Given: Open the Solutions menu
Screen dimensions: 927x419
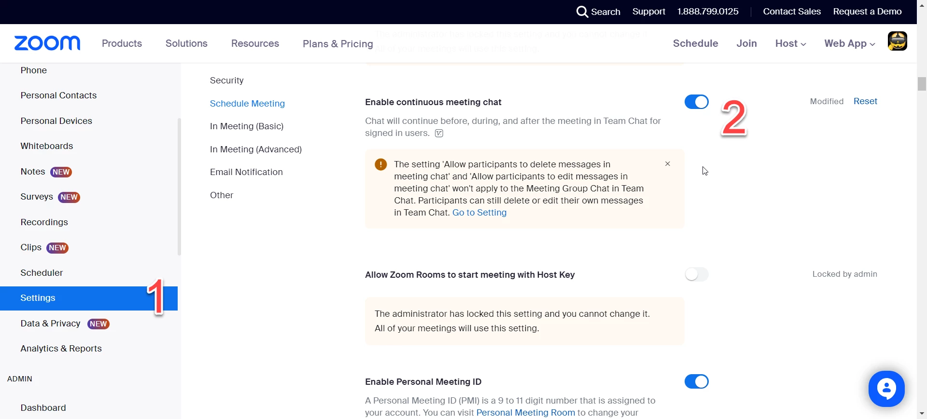Looking at the screenshot, I should coord(186,43).
